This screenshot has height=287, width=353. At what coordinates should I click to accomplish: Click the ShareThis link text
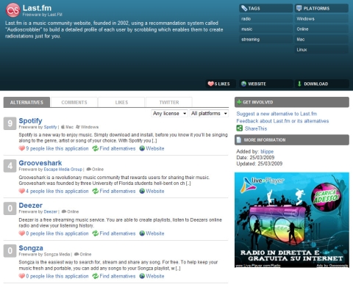click(x=256, y=128)
